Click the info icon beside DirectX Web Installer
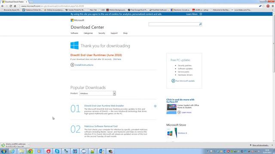The width and height of the screenshot is (275, 154). pos(155,106)
